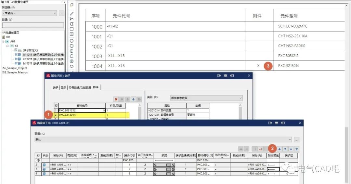
Task: Select terminal 1:1 in the tree
Action: tap(43, 55)
